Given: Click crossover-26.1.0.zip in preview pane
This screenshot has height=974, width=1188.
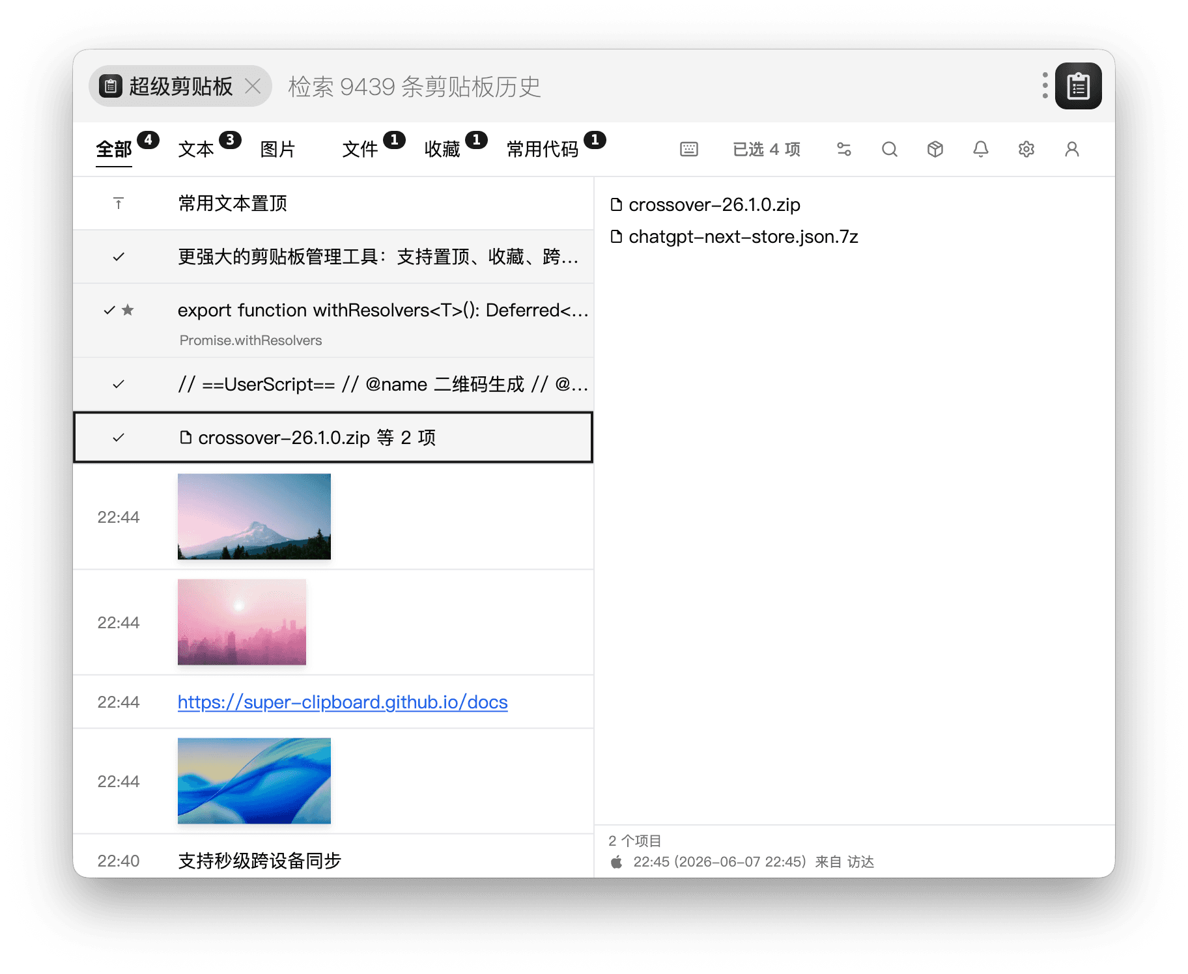Looking at the screenshot, I should pyautogui.click(x=714, y=205).
